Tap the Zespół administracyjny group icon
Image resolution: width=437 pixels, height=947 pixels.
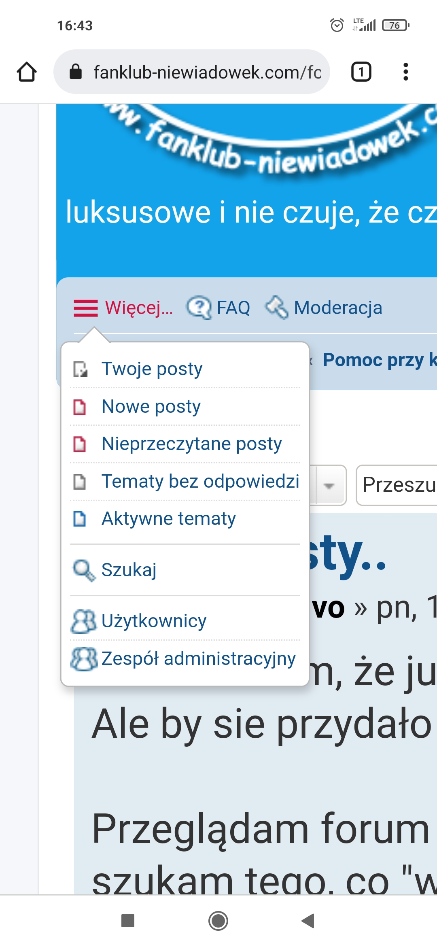tap(84, 658)
